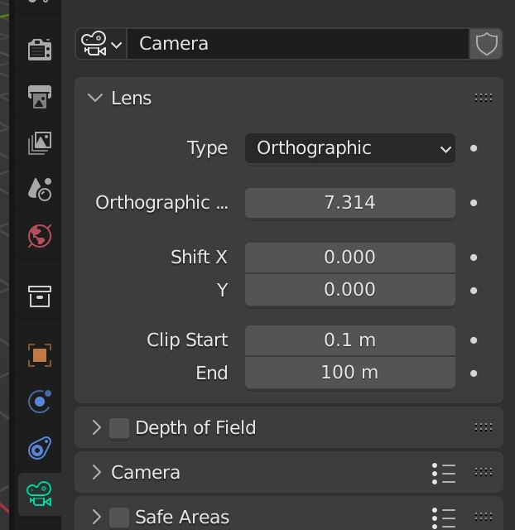Open the Collection properties tab
Viewport: 515px width, 530px height.
pyautogui.click(x=39, y=296)
